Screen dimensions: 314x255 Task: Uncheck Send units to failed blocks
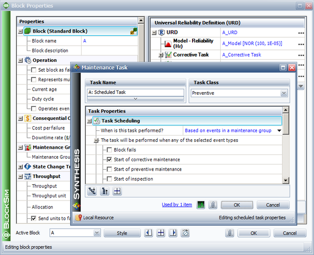pos(33,218)
